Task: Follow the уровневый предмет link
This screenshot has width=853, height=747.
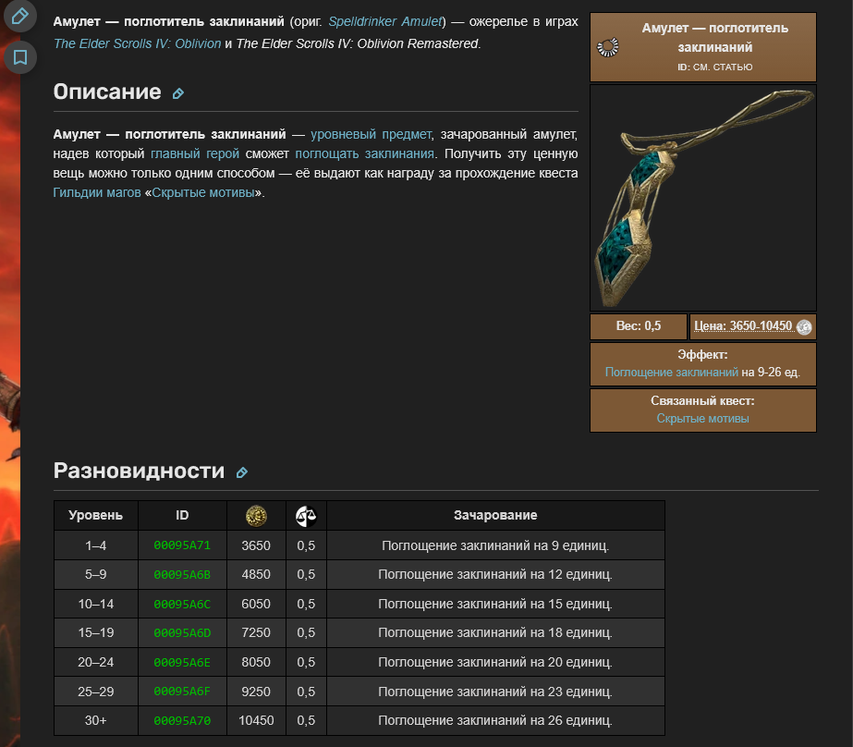Action: click(x=371, y=134)
